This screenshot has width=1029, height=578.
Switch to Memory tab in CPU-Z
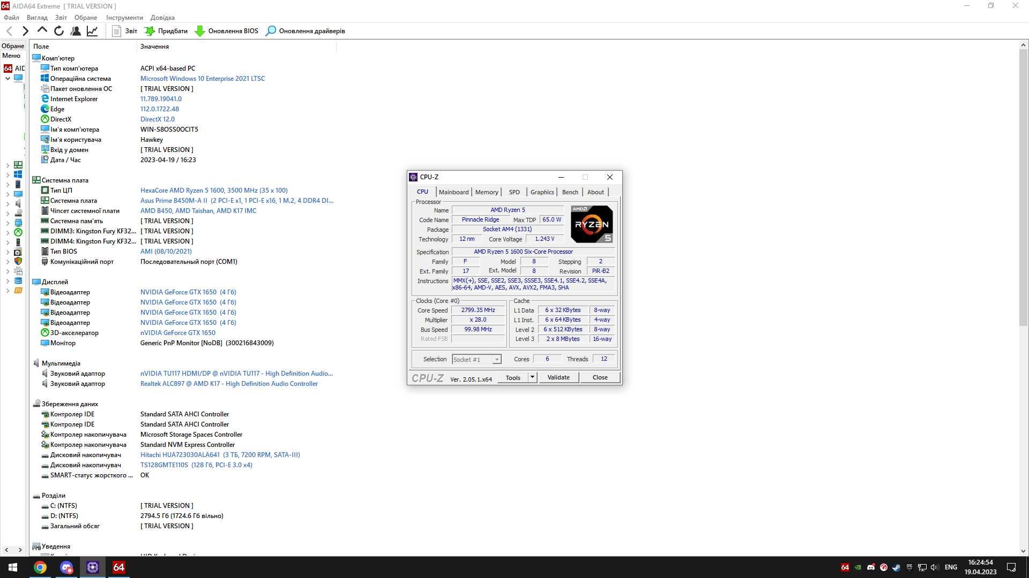487,192
